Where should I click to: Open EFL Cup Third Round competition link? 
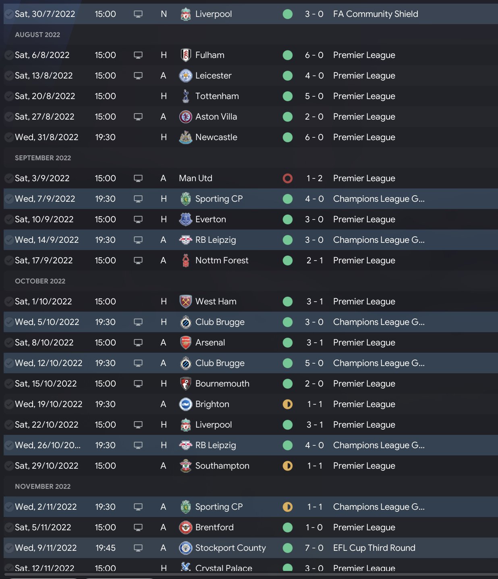point(374,548)
